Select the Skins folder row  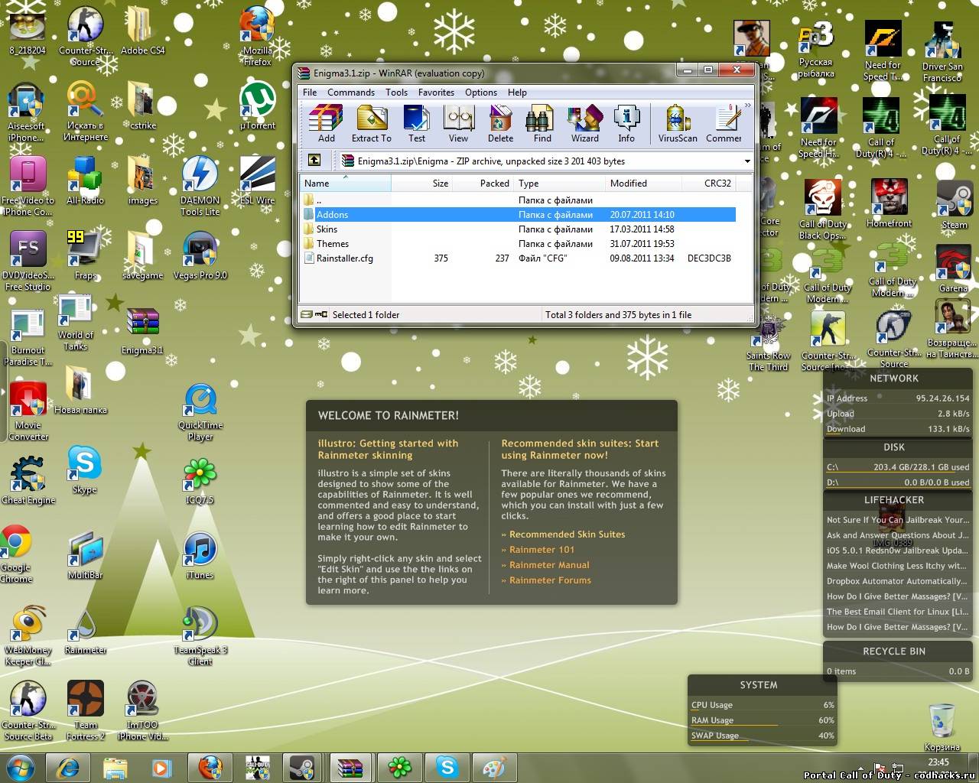point(519,229)
